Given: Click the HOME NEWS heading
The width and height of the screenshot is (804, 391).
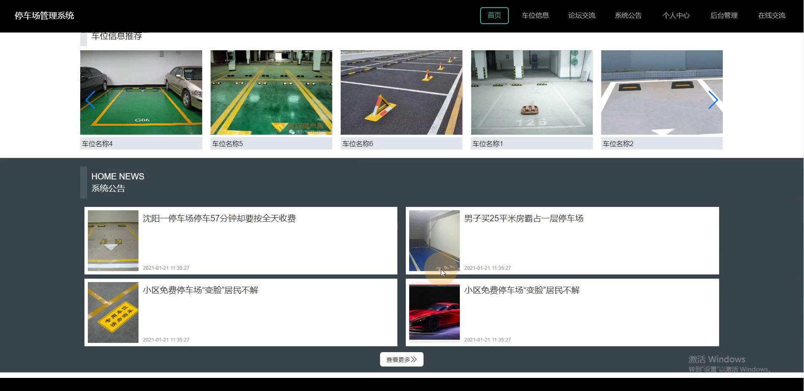Looking at the screenshot, I should point(118,176).
